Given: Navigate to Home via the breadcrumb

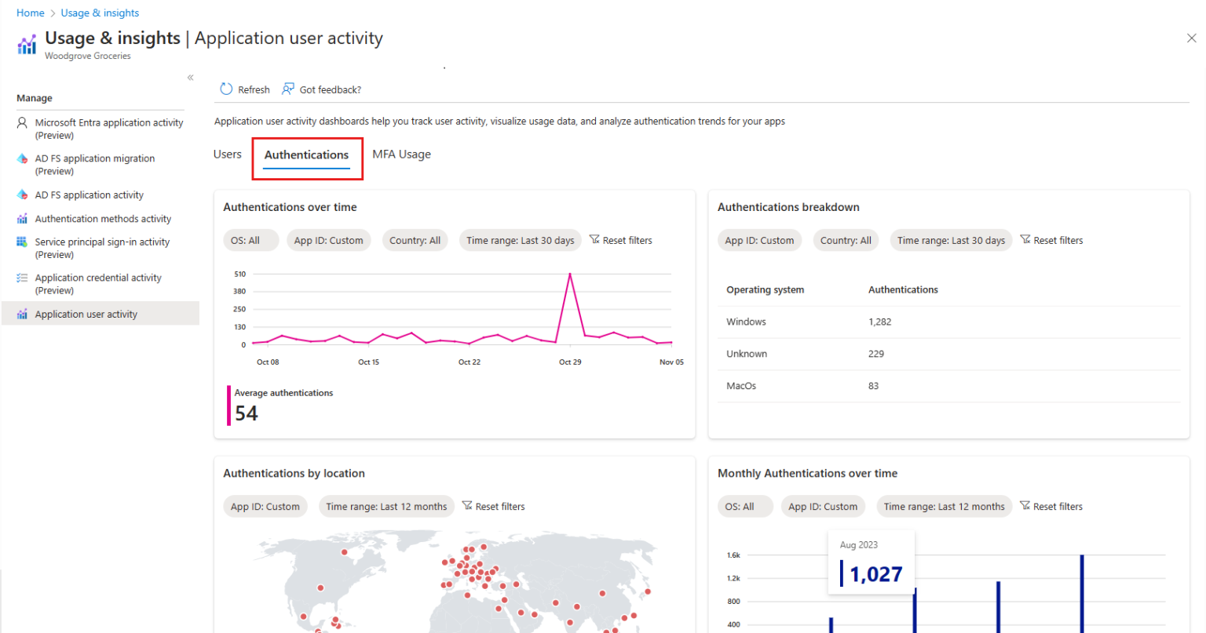Looking at the screenshot, I should pyautogui.click(x=30, y=13).
